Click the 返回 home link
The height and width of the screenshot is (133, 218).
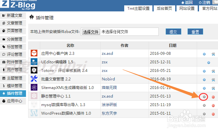pyautogui.click(x=187, y=2)
